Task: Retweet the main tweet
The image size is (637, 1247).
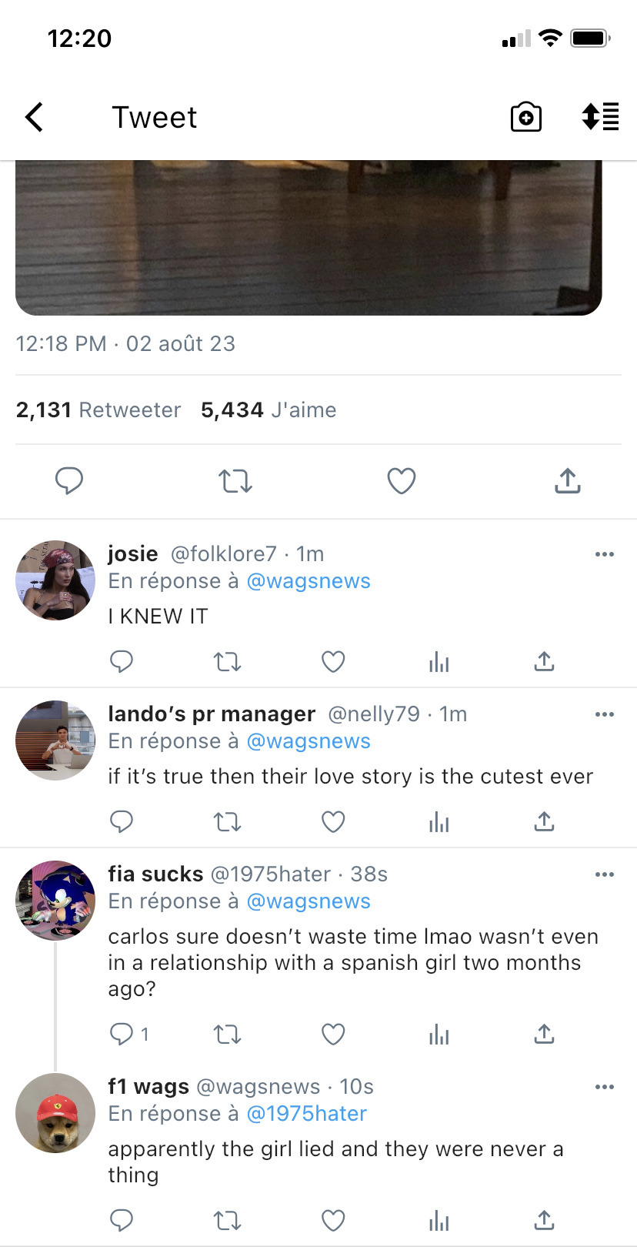Action: (x=235, y=481)
